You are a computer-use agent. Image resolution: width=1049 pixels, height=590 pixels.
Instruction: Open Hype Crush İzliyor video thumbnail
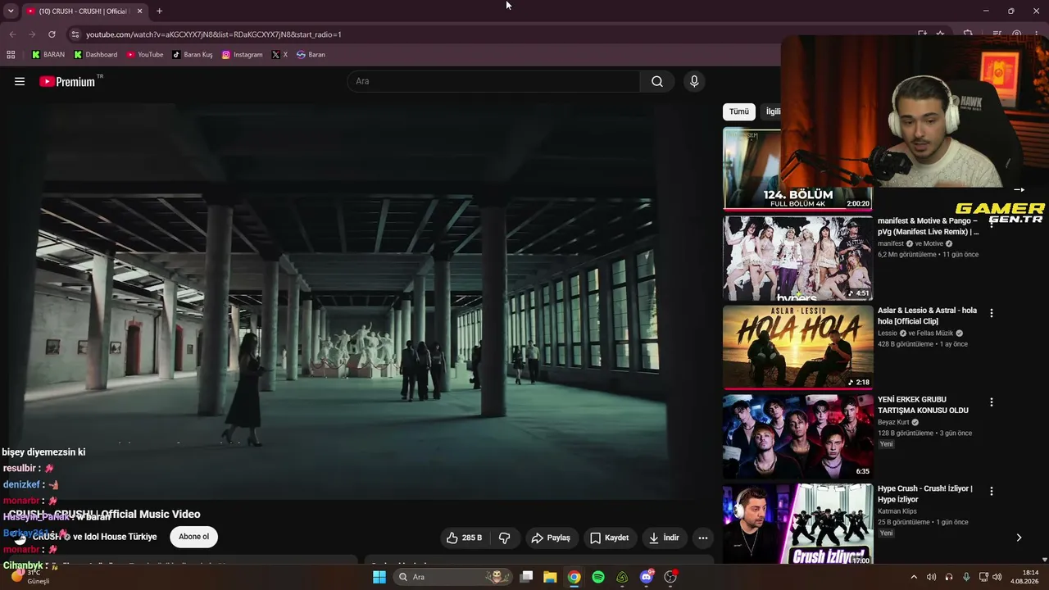797,524
